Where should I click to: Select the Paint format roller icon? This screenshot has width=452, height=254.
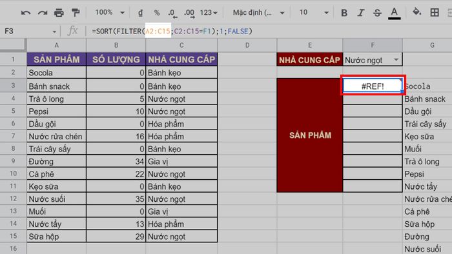76,13
